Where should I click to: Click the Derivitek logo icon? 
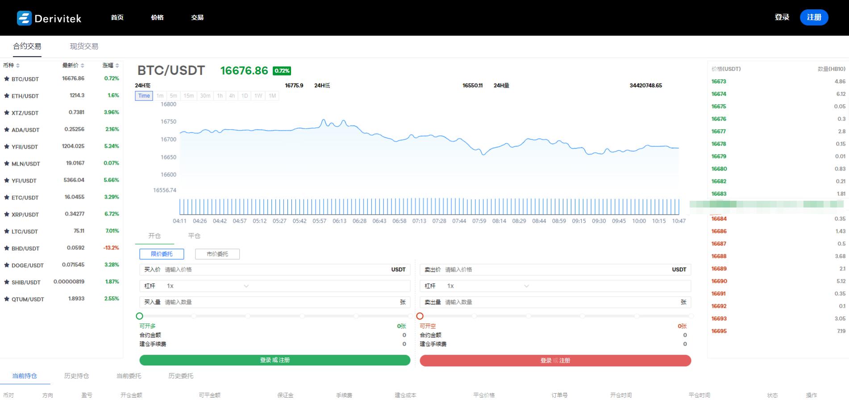pos(24,18)
